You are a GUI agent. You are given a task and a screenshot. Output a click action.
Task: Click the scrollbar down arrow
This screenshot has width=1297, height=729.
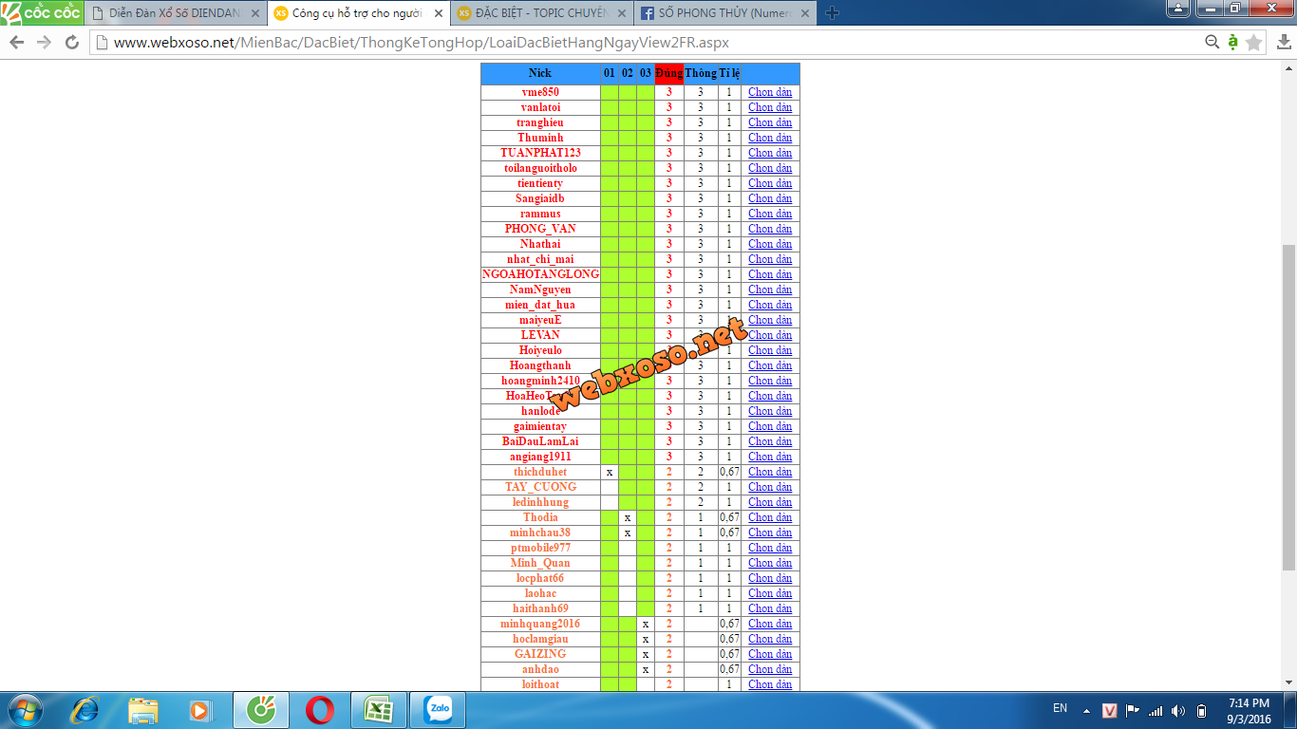click(1288, 682)
